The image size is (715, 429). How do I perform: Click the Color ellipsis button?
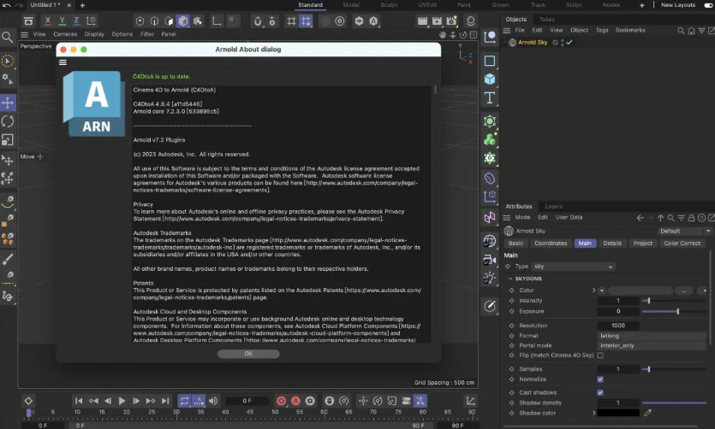pos(684,291)
